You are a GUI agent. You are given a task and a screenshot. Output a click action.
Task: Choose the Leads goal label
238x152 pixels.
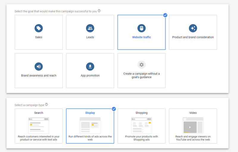click(x=90, y=37)
